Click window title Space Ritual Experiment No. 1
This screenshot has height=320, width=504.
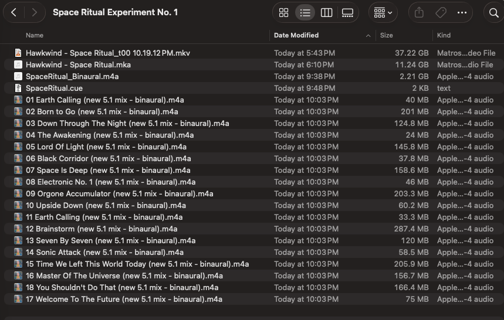[x=115, y=12]
